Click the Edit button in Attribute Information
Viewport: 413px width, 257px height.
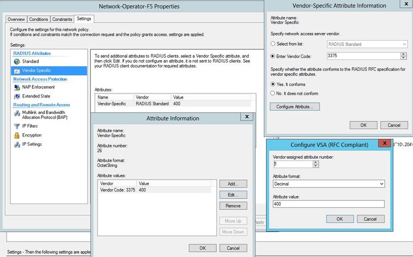tap(233, 195)
